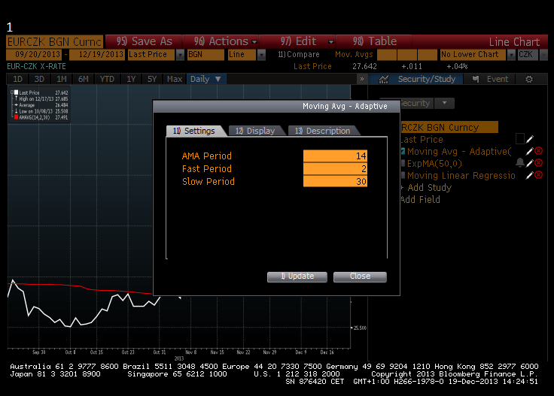Switch to Description tab in dialog
The height and width of the screenshot is (396, 554).
[x=323, y=131]
